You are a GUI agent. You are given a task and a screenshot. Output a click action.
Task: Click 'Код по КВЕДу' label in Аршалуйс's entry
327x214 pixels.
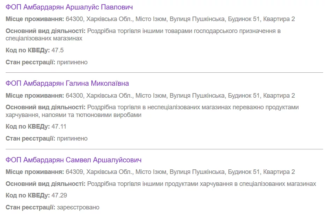coord(28,50)
